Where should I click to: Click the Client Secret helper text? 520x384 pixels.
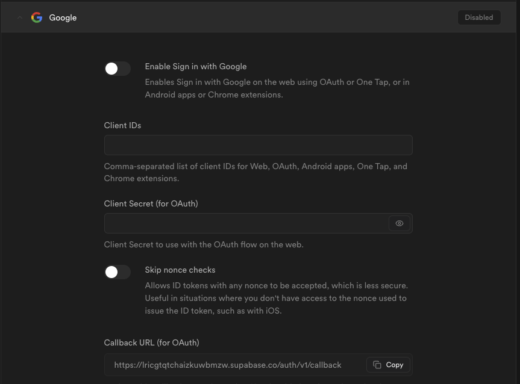(x=204, y=244)
